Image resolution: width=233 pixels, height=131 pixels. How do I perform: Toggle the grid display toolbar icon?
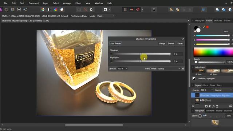tap(125, 10)
